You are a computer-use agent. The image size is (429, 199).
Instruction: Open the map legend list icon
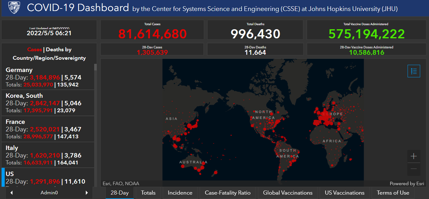(x=414, y=71)
